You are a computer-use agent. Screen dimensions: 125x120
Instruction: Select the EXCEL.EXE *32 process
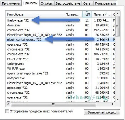[60, 59]
